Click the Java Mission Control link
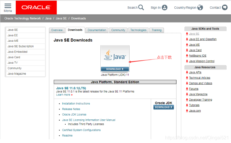231x143 pixels. click(x=202, y=61)
